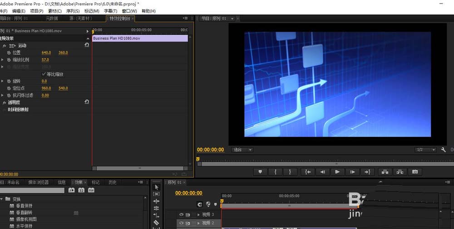Select the Selection arrow tool
Image resolution: width=454 pixels, height=229 pixels.
156,187
